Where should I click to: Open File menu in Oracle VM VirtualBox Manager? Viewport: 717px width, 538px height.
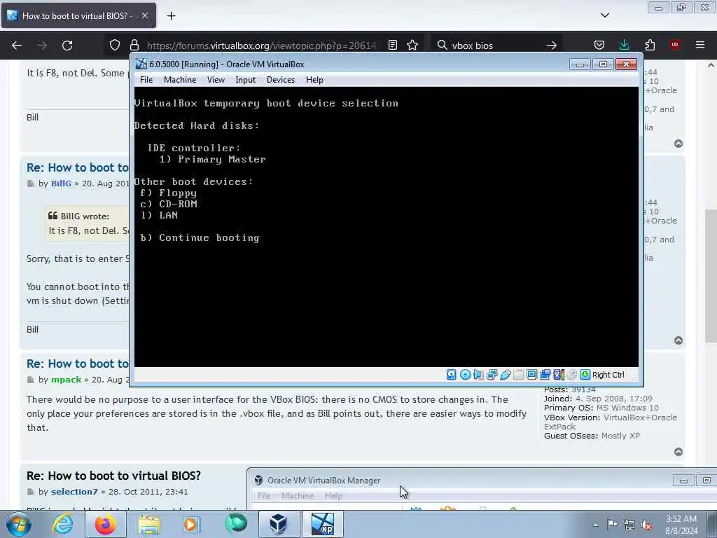pos(264,496)
